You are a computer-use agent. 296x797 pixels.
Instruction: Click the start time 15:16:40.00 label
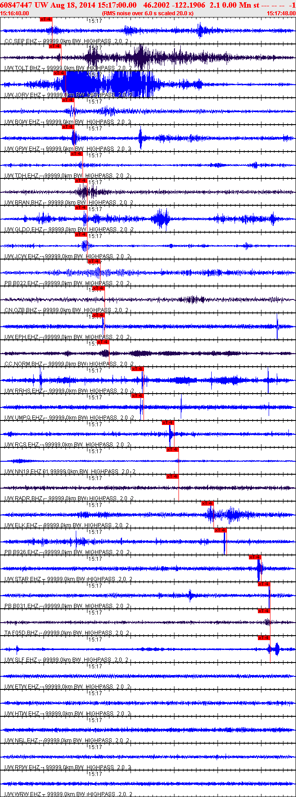[x=14, y=13]
